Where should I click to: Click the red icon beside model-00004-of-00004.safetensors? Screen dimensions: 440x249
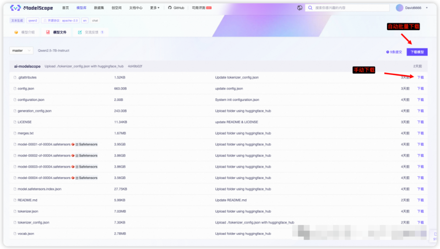[73, 178]
